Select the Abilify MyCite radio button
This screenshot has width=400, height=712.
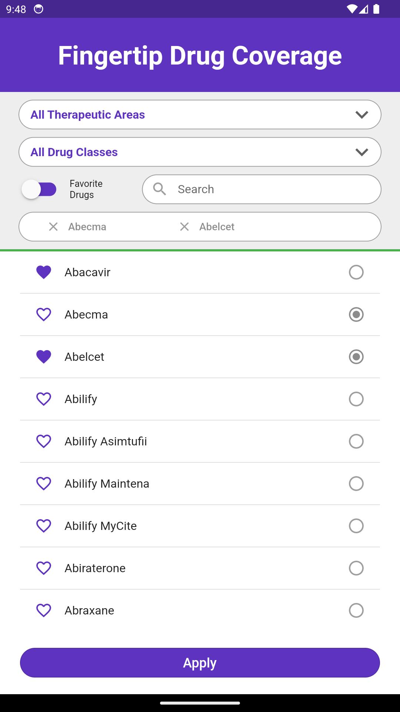click(x=356, y=526)
